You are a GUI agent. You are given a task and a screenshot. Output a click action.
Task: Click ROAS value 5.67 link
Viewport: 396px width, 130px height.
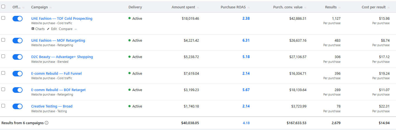tap(246, 90)
